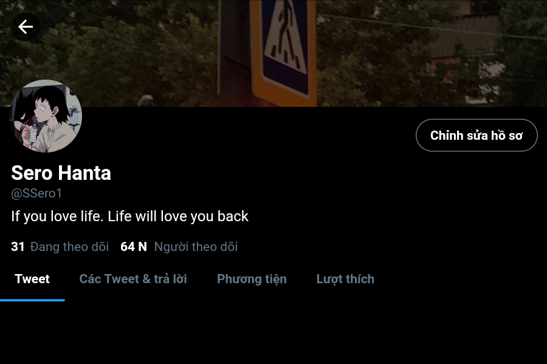Click the Chỉnh sửa hồ sơ button
This screenshot has height=364, width=547.
(x=476, y=136)
